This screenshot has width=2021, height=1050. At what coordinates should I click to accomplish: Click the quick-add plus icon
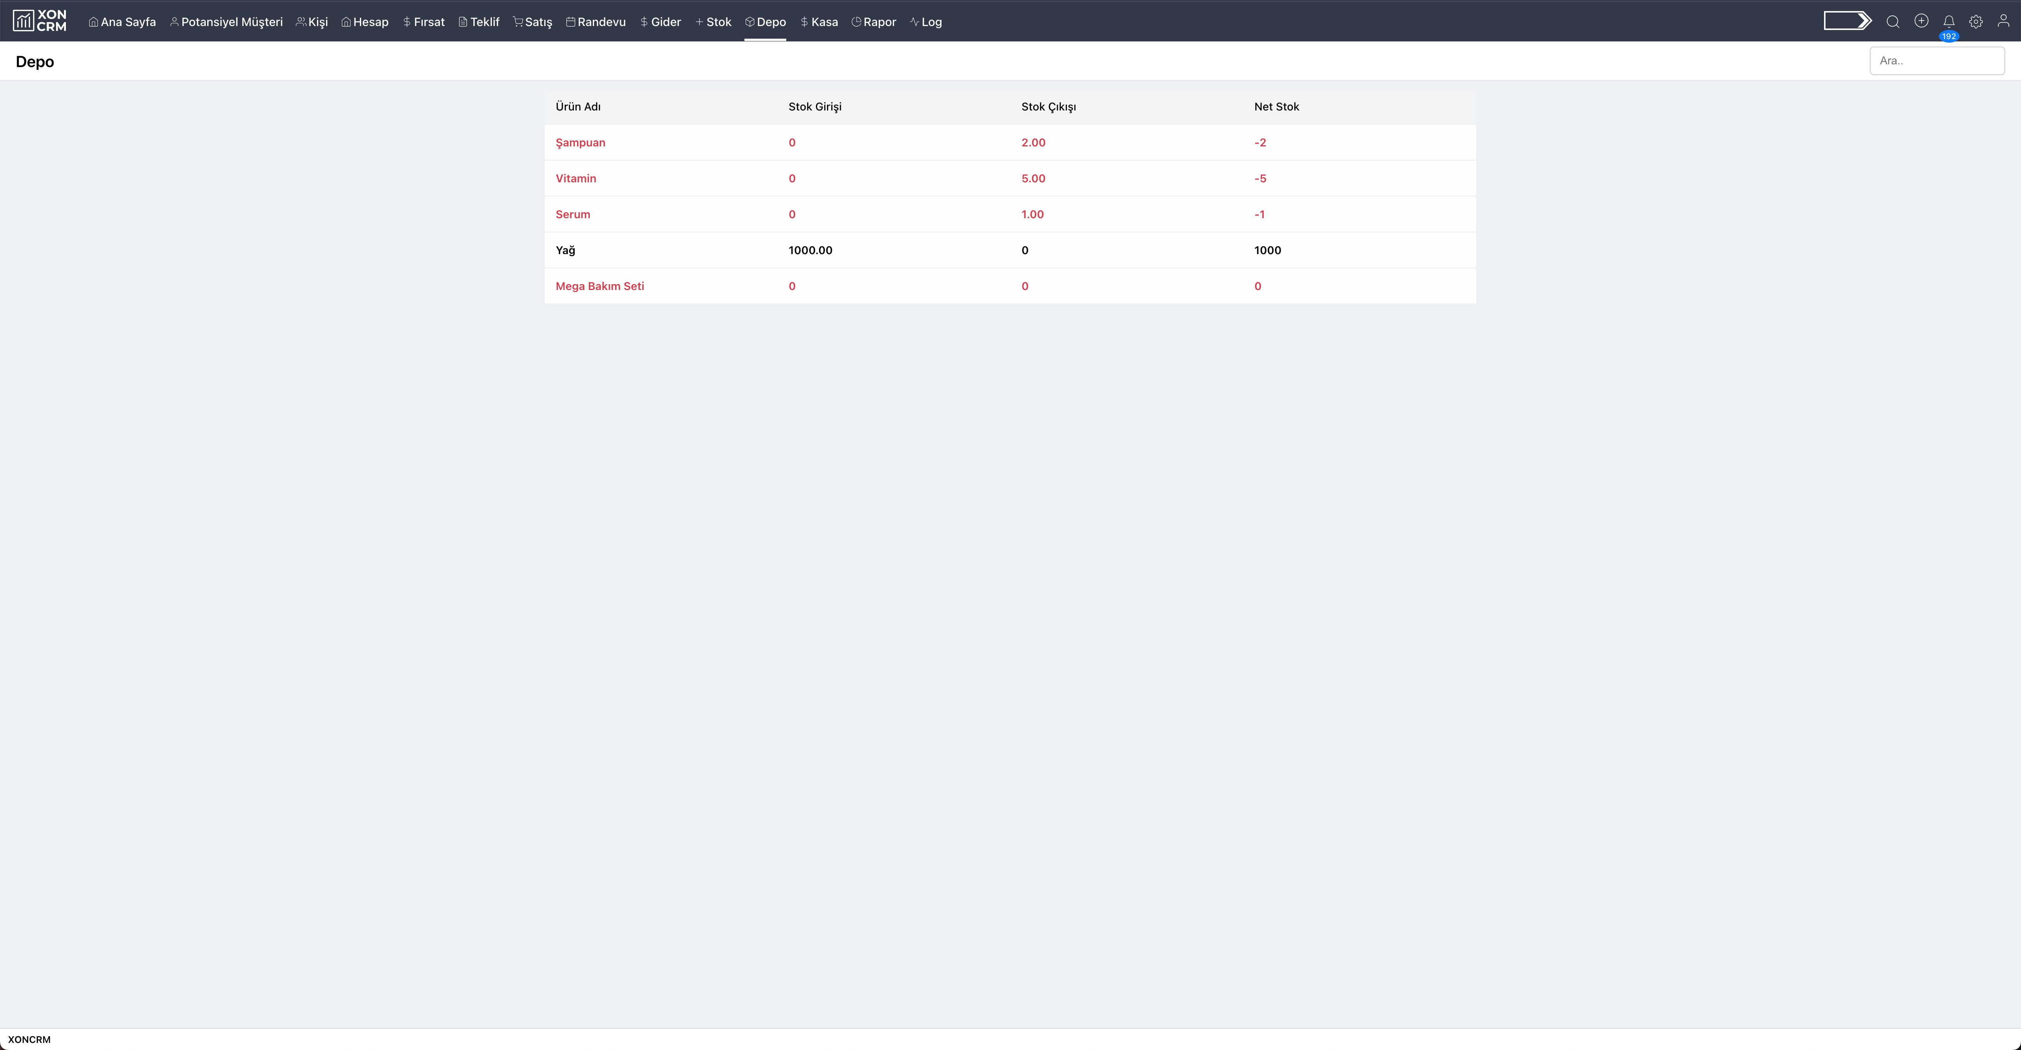pos(1922,21)
